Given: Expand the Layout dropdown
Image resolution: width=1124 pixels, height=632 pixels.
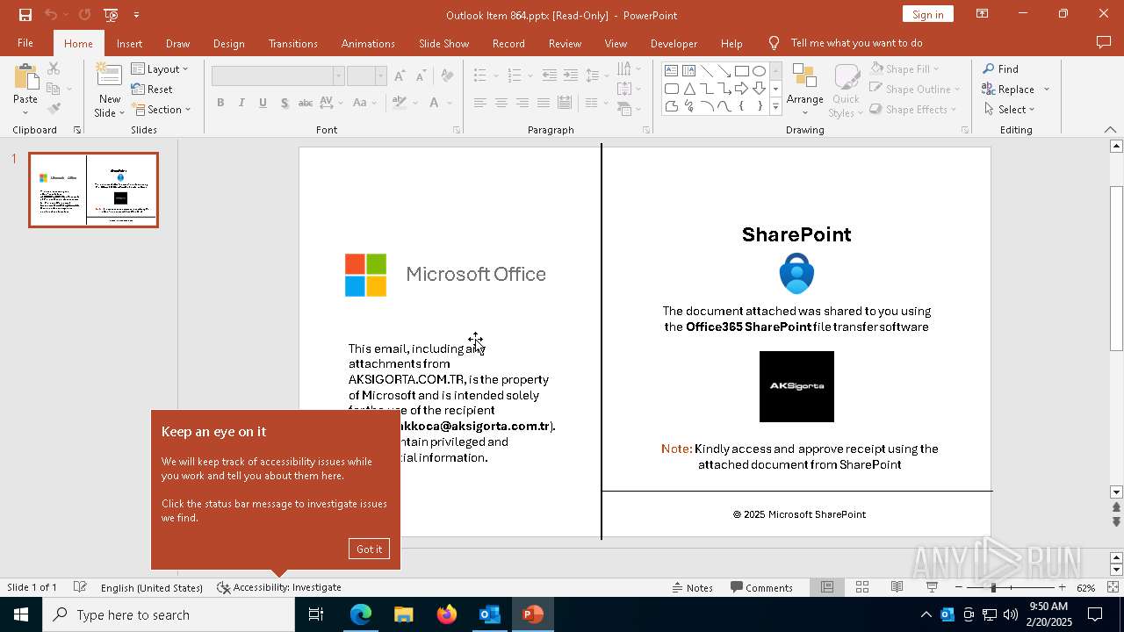Looking at the screenshot, I should pos(160,68).
